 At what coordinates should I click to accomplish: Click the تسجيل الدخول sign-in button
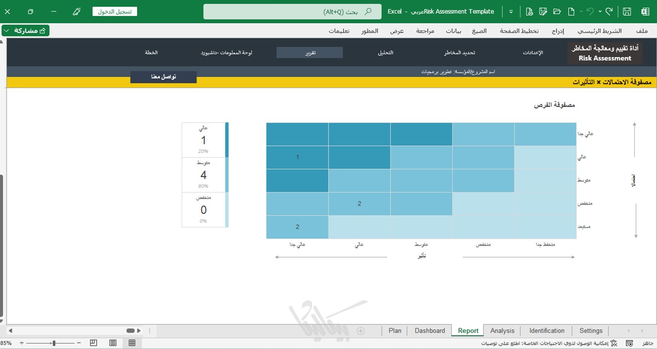coord(115,12)
